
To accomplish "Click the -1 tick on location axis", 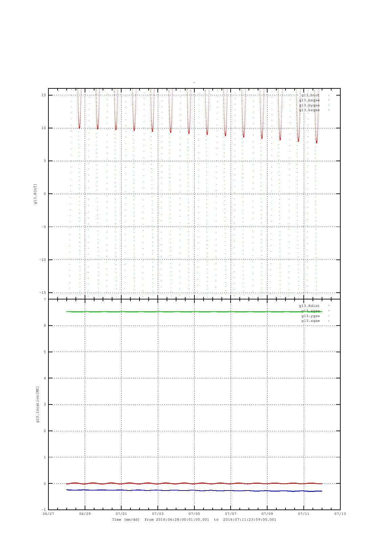I will [x=44, y=510].
